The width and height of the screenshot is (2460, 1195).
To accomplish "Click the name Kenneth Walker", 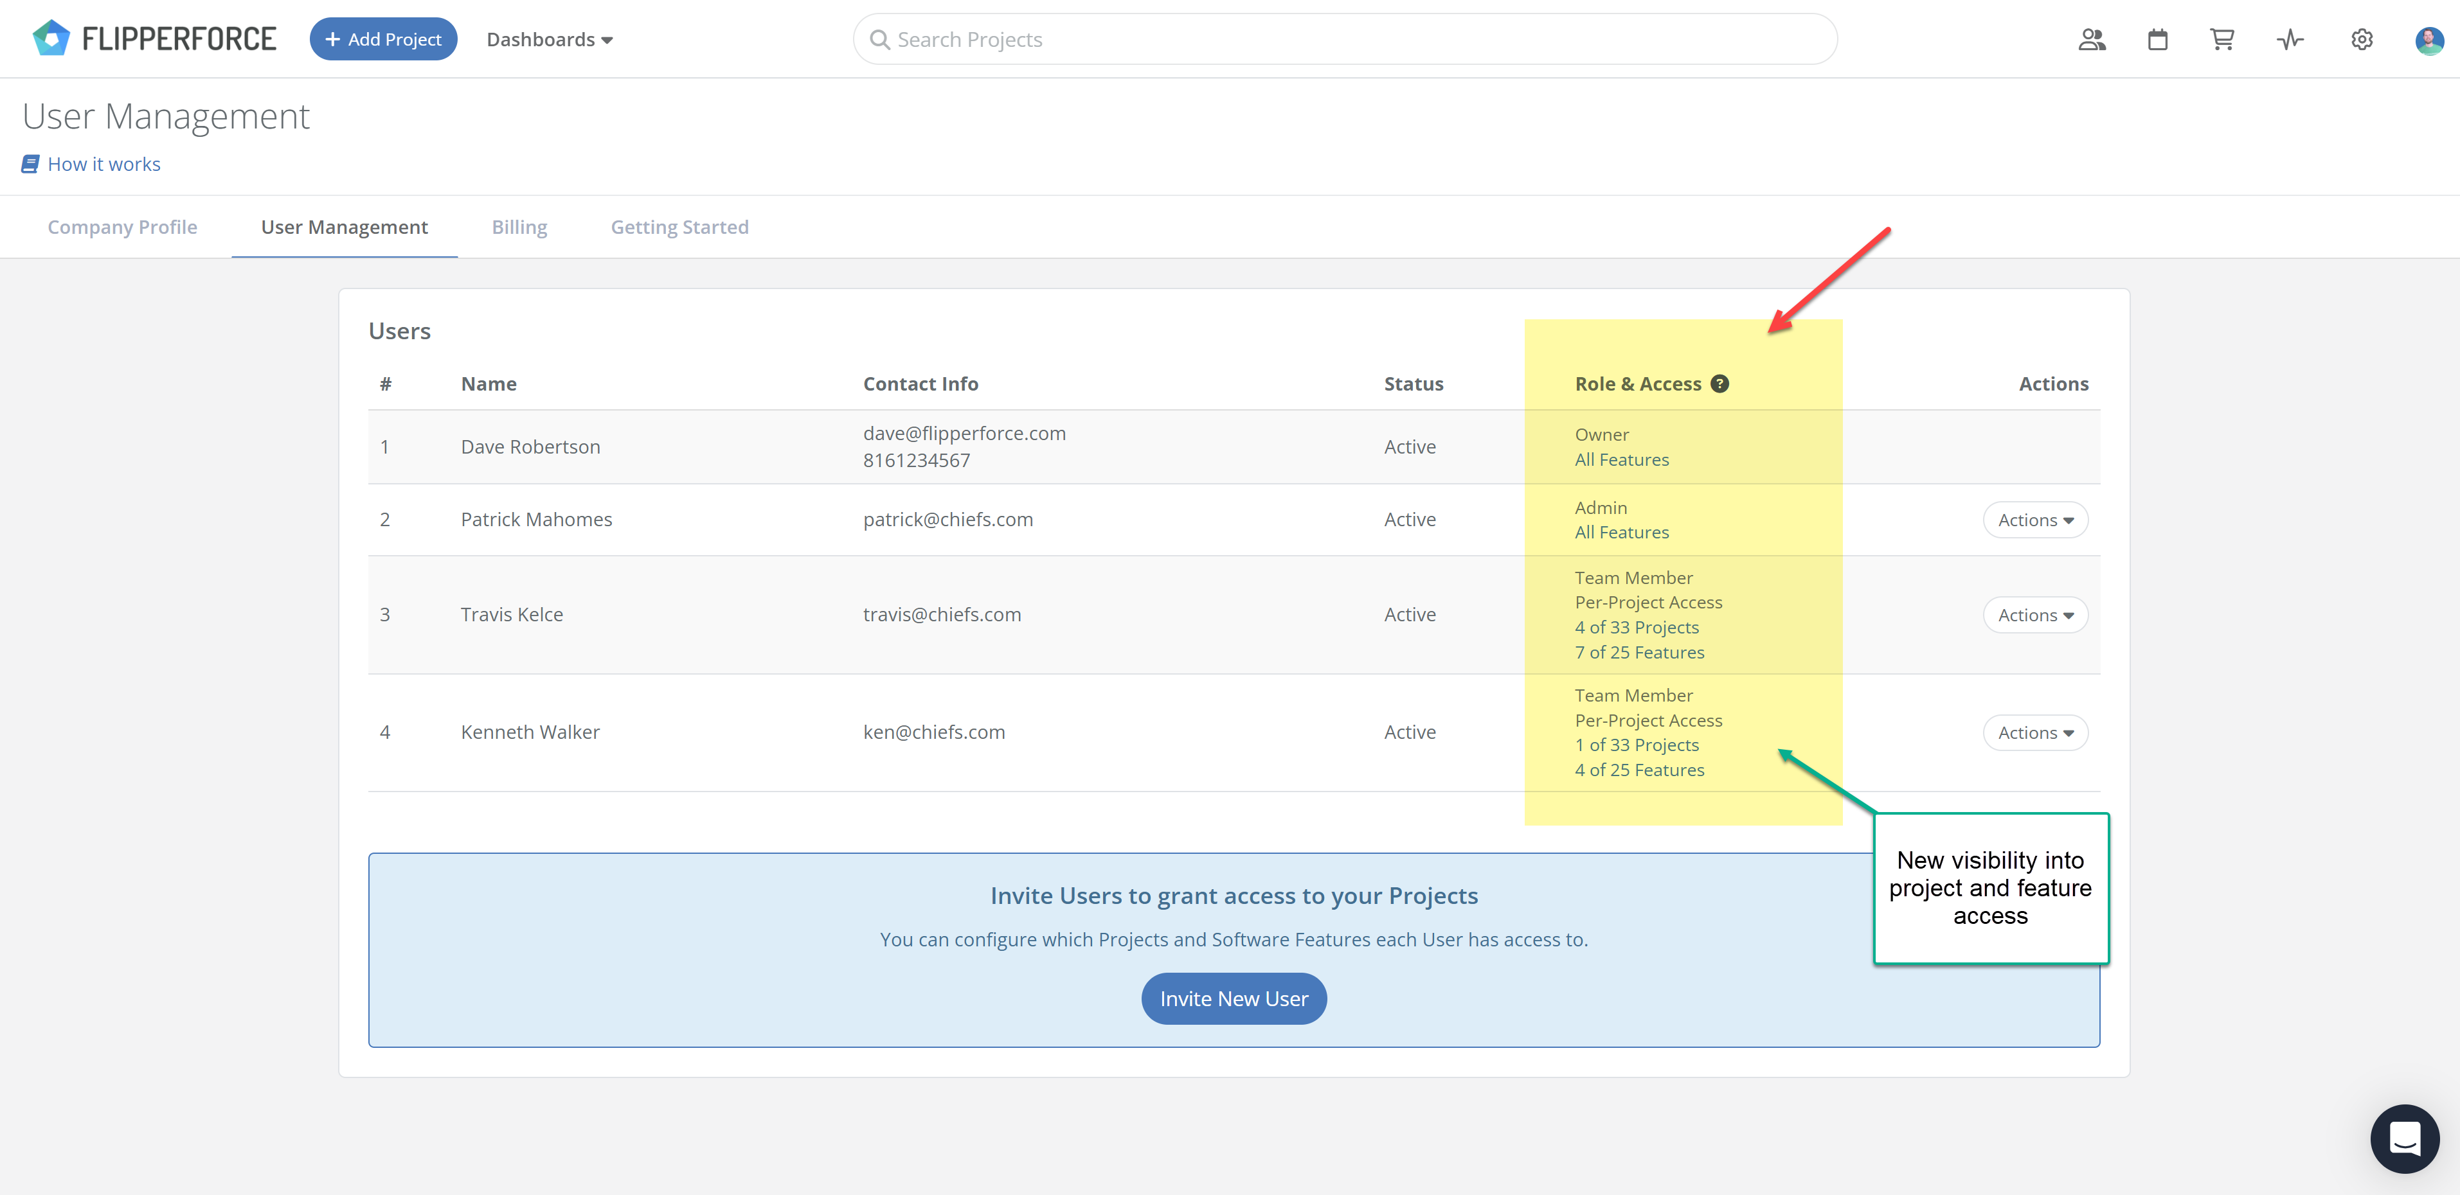I will pyautogui.click(x=530, y=732).
